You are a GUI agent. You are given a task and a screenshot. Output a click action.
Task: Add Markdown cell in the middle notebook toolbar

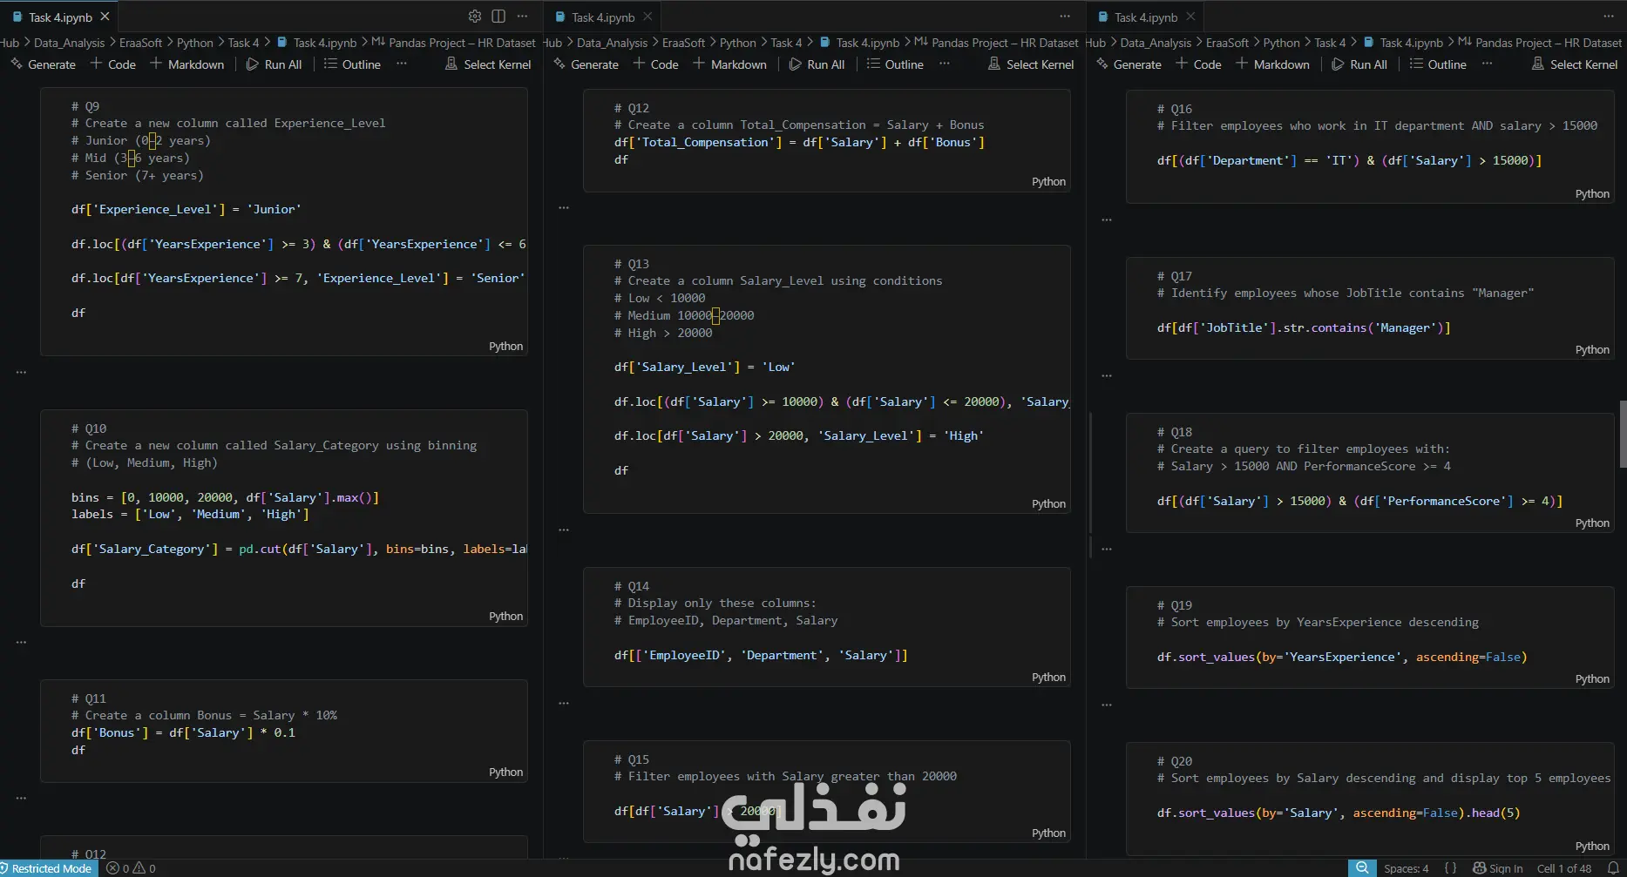pyautogui.click(x=729, y=64)
